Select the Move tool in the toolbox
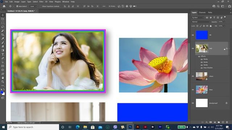Screen dimensions: 232x130 pos(3,15)
